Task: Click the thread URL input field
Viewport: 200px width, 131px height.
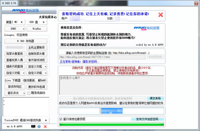Action: pyautogui.click(x=102, y=57)
